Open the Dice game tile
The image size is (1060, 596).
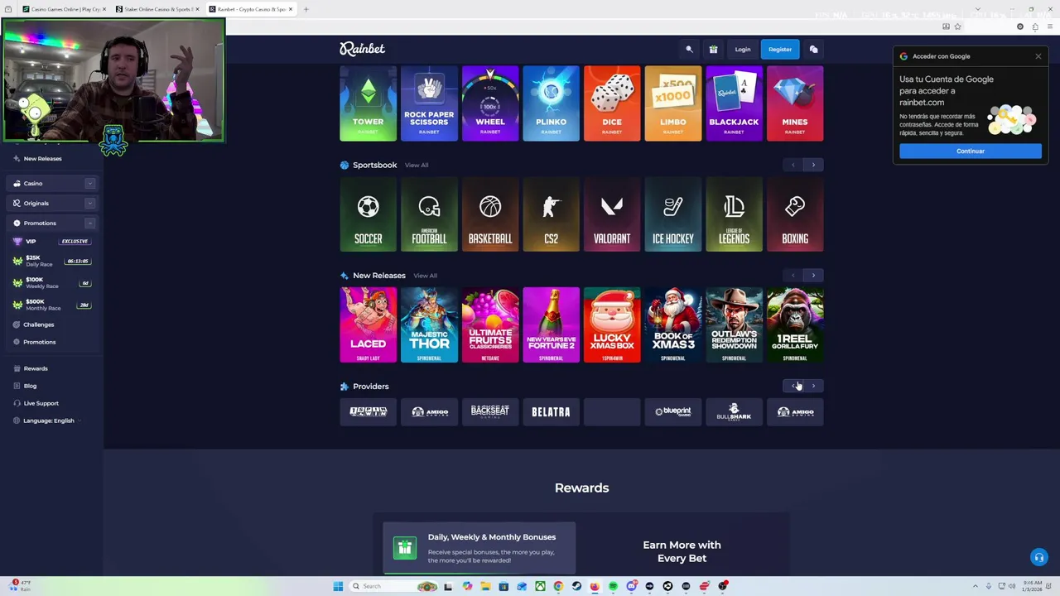click(612, 103)
